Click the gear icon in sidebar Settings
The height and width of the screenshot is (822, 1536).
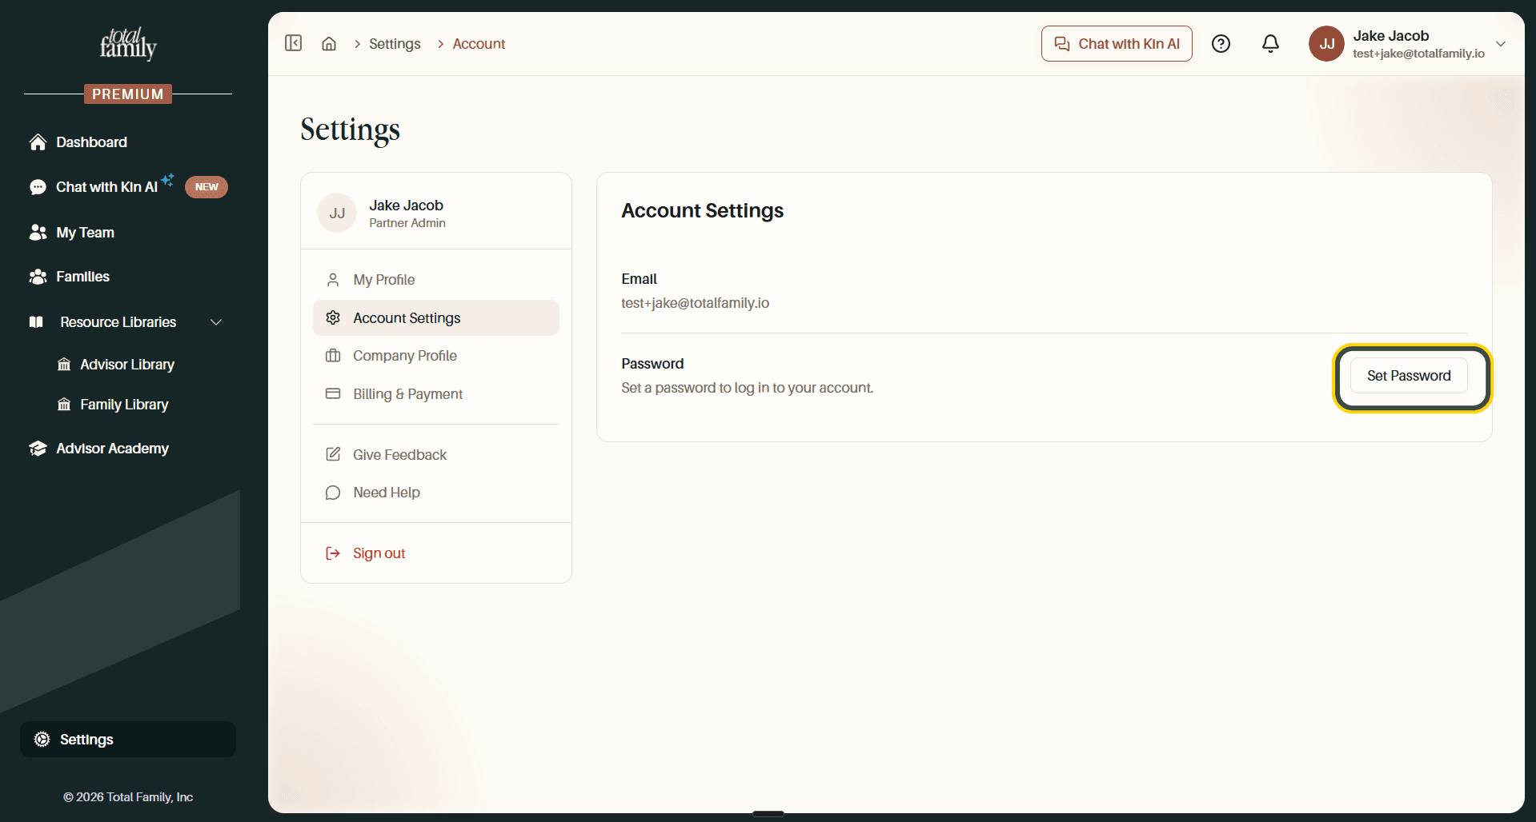(x=42, y=740)
